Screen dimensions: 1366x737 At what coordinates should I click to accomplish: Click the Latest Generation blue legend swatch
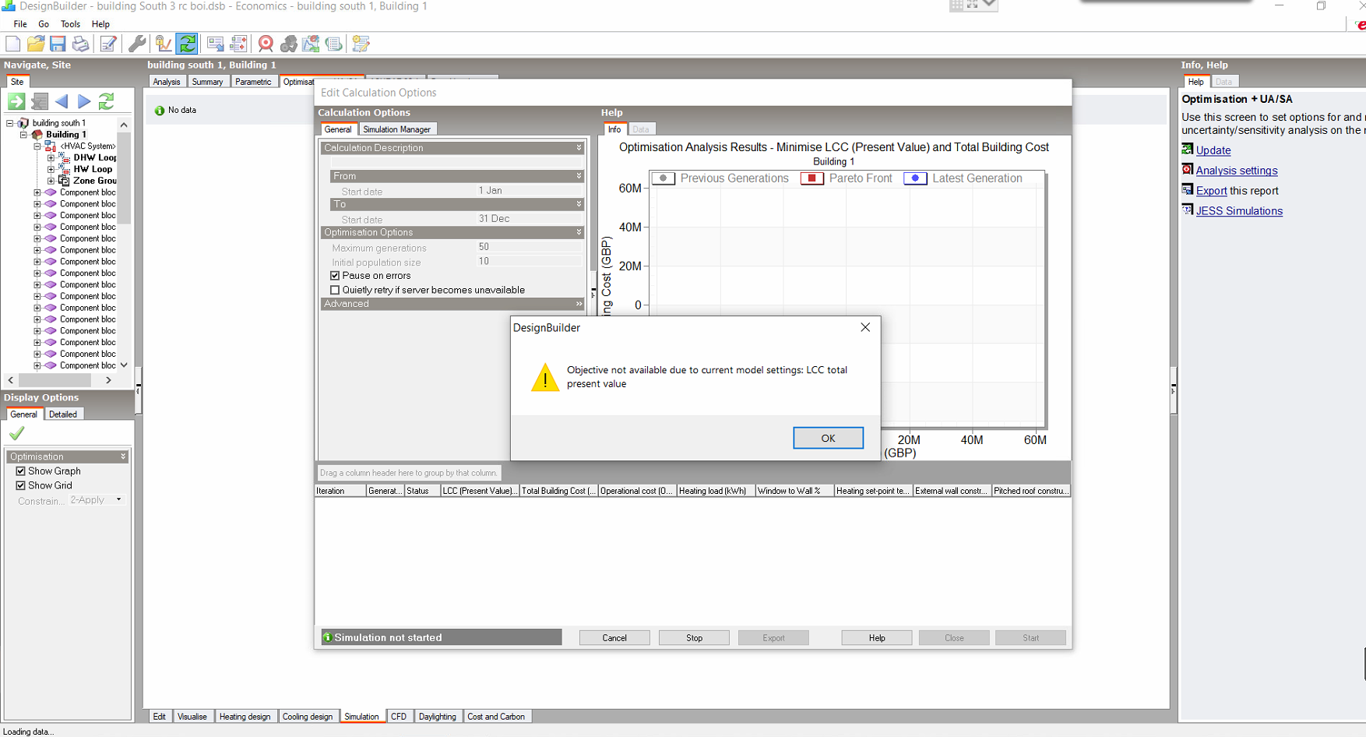pyautogui.click(x=915, y=178)
